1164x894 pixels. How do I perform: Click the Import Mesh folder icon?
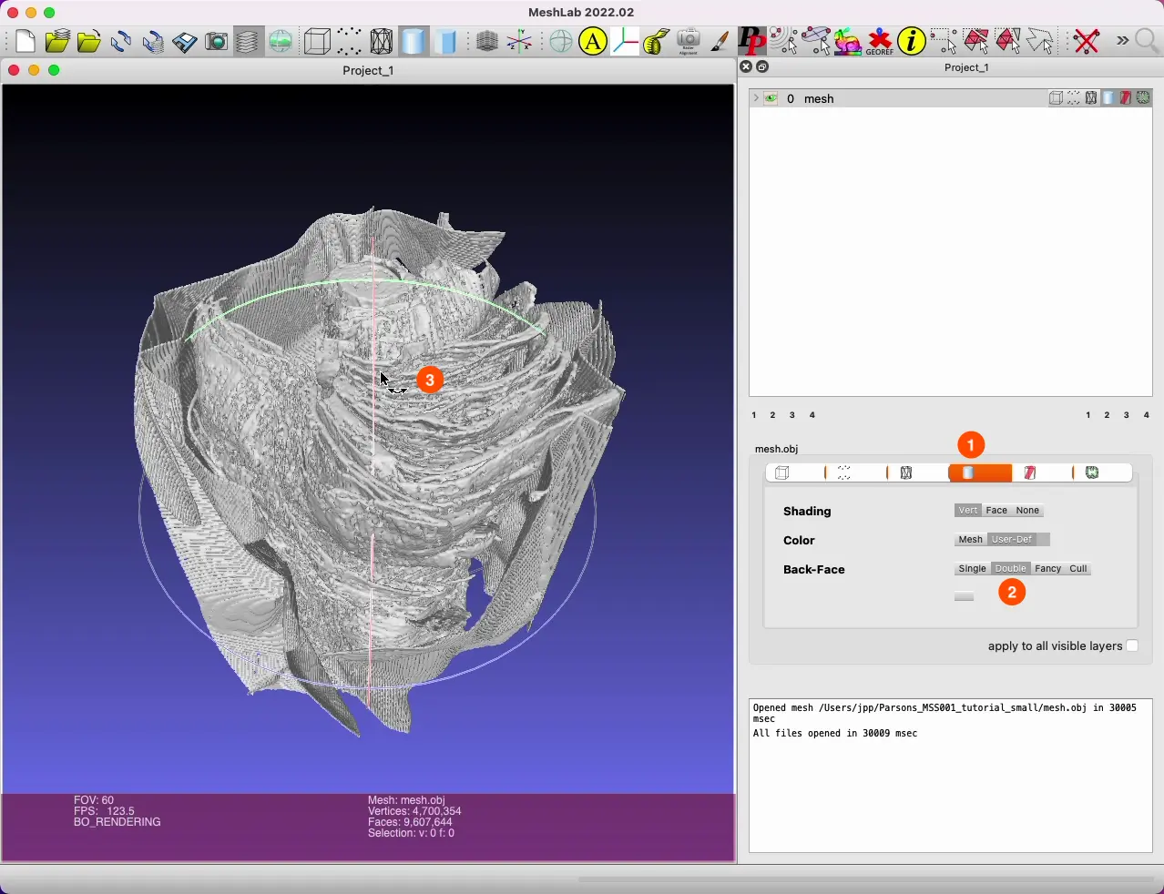[89, 42]
